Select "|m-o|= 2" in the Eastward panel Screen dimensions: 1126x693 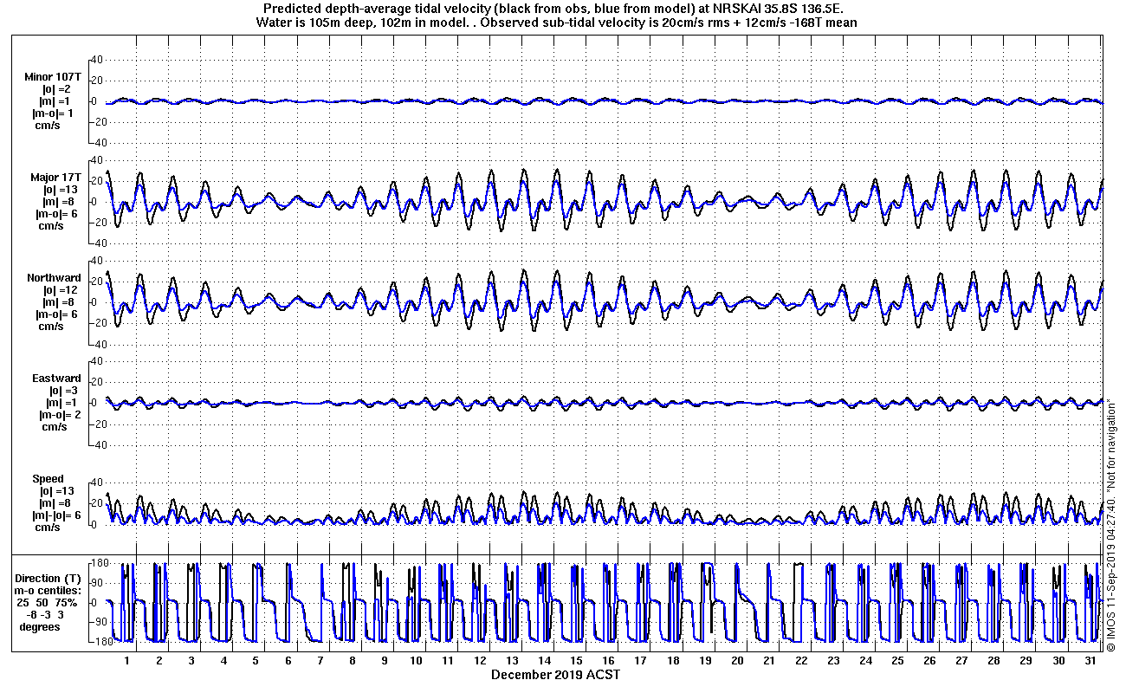point(58,415)
